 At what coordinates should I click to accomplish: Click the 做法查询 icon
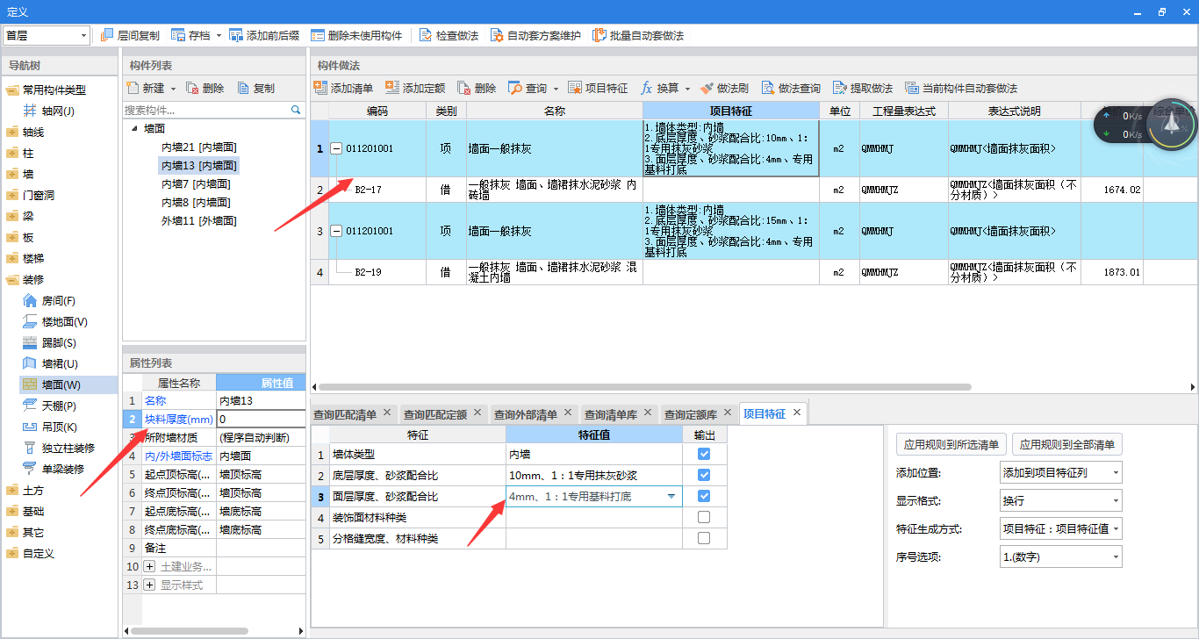(768, 88)
